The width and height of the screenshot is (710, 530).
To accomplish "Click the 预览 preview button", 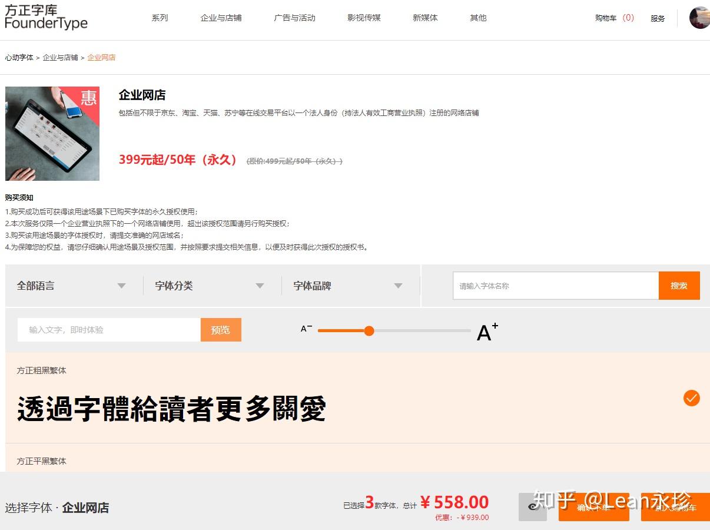I will [221, 330].
